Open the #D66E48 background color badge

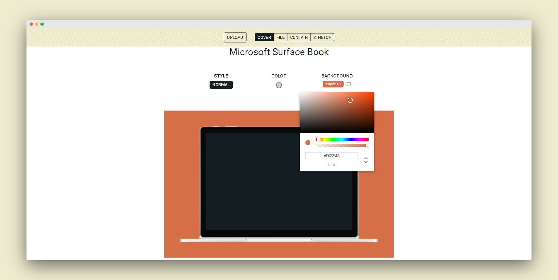(333, 84)
